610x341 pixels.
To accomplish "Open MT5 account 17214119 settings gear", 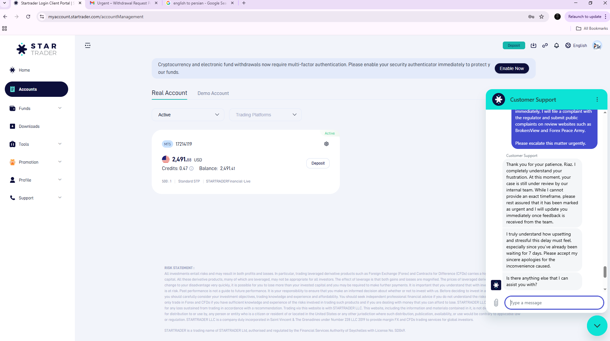I will pos(326,144).
